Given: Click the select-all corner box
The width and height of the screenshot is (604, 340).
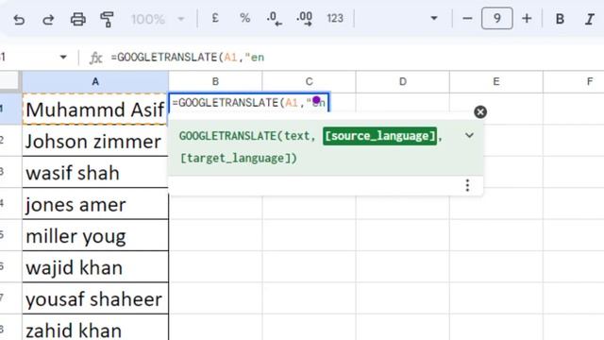Looking at the screenshot, I should point(9,81).
